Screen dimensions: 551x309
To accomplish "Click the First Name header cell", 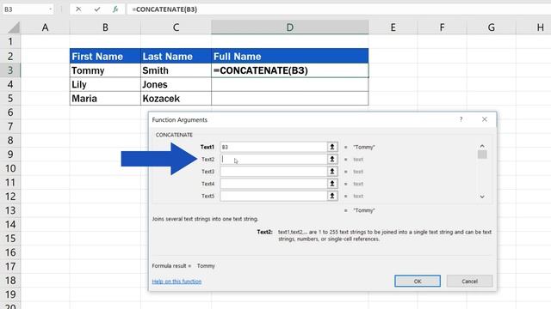I will 105,56.
